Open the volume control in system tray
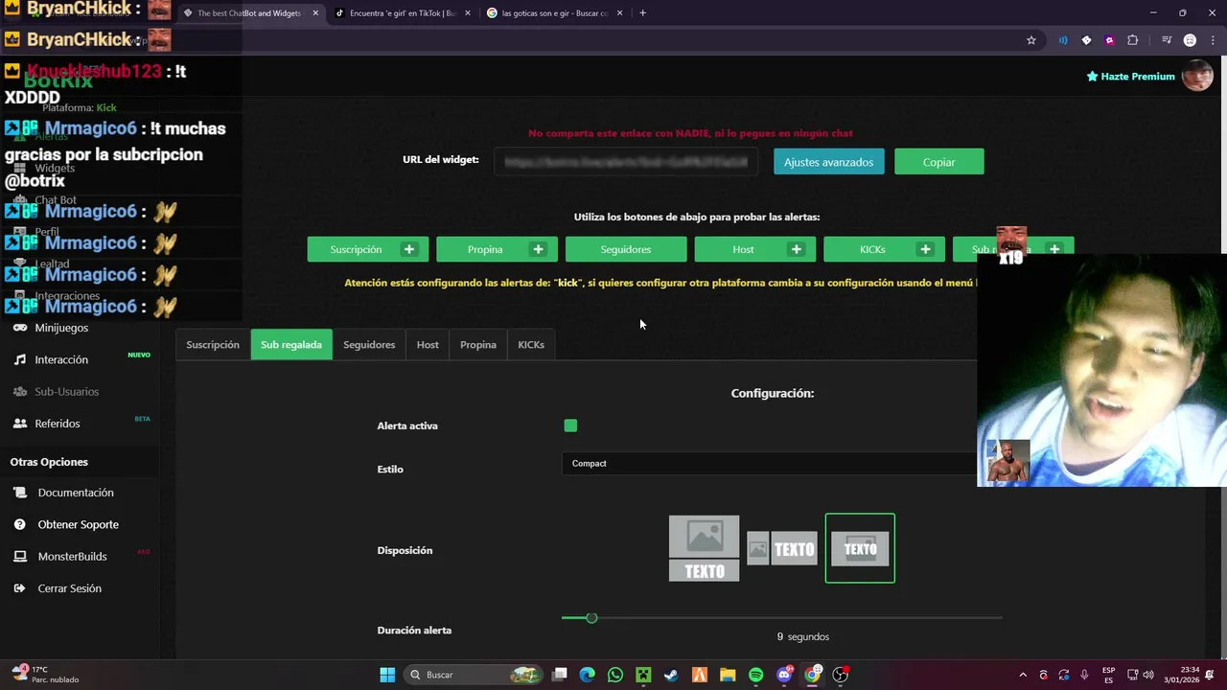 coord(1148,675)
